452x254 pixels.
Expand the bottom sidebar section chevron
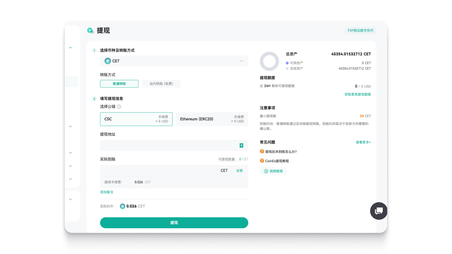tap(71, 200)
